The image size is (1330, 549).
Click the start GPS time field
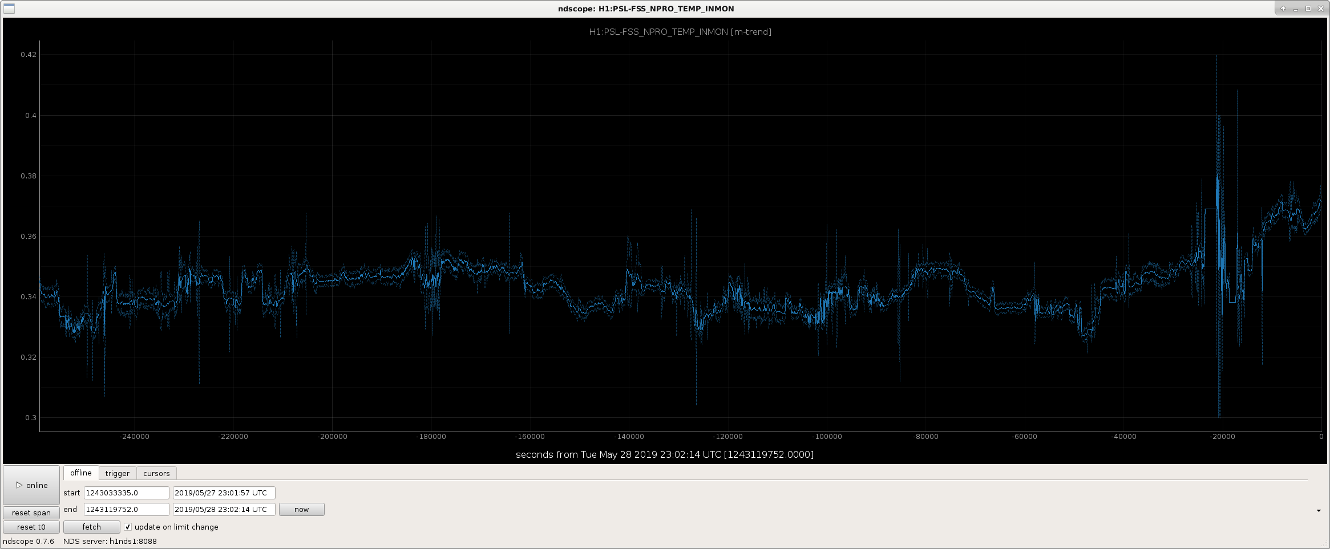126,493
